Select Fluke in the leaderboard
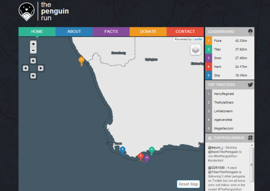This screenshot has height=191, width=270. 218,41
